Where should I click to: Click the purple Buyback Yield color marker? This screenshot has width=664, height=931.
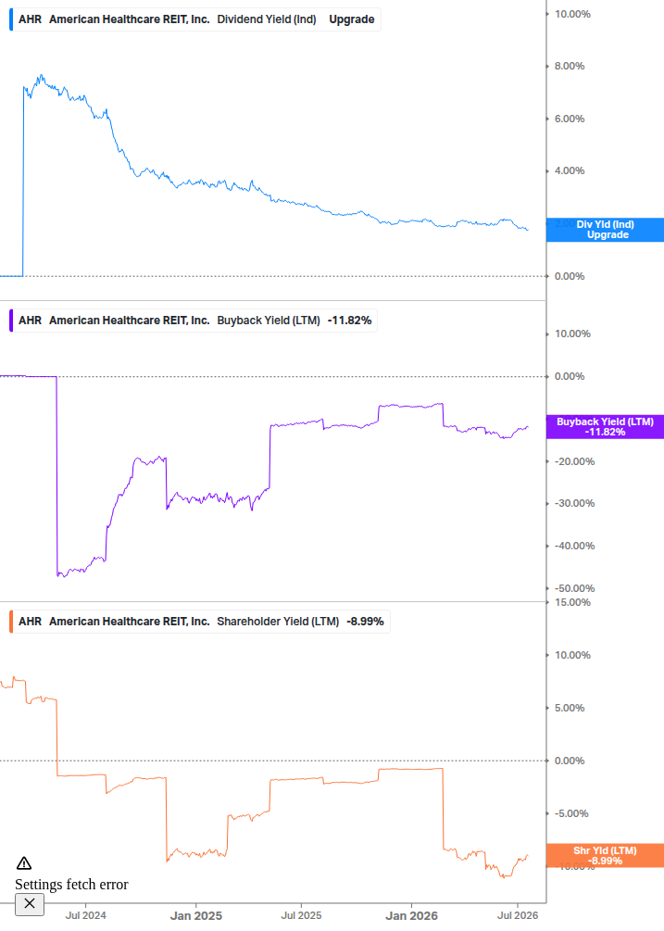pyautogui.click(x=11, y=321)
